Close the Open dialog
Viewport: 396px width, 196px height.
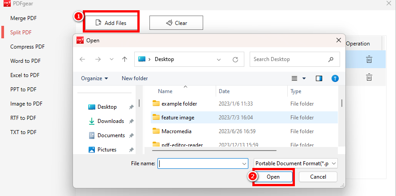click(x=338, y=40)
